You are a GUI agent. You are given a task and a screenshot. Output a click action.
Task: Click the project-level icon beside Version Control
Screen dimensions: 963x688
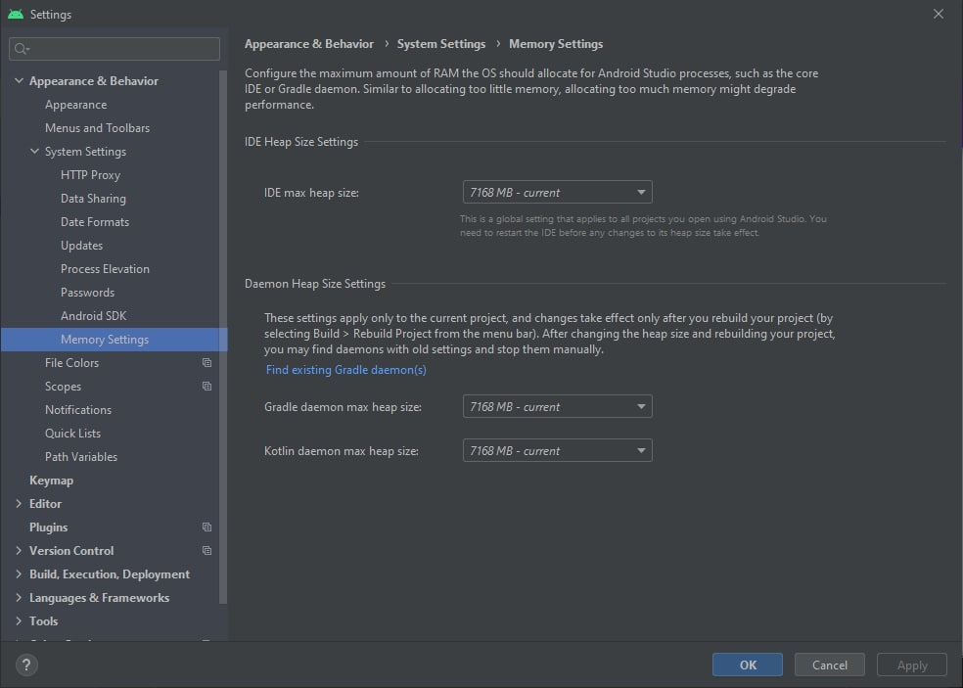pos(206,550)
